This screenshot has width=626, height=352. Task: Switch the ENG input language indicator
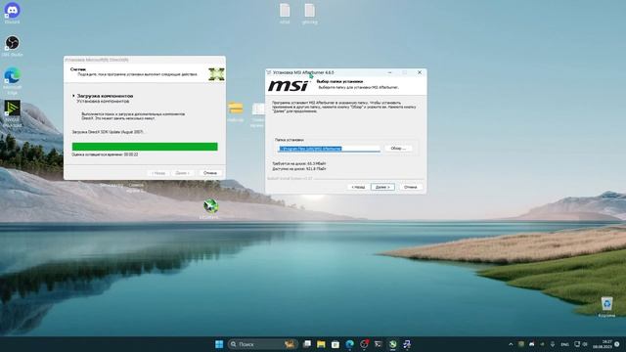[x=564, y=344]
